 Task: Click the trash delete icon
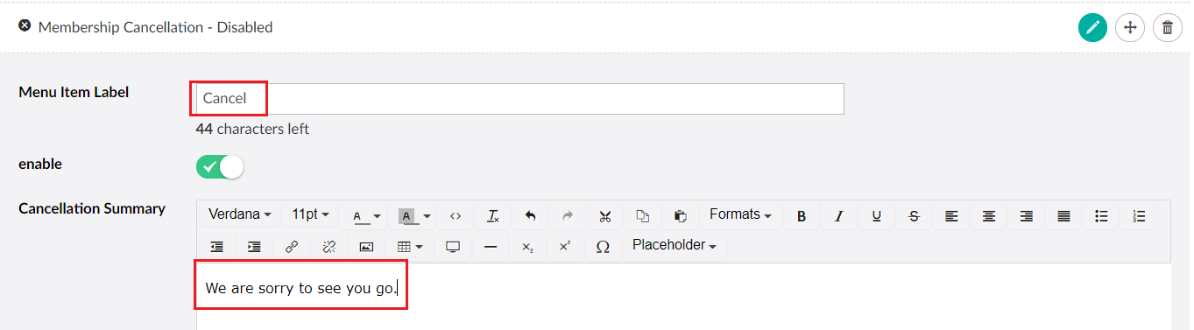[x=1167, y=28]
